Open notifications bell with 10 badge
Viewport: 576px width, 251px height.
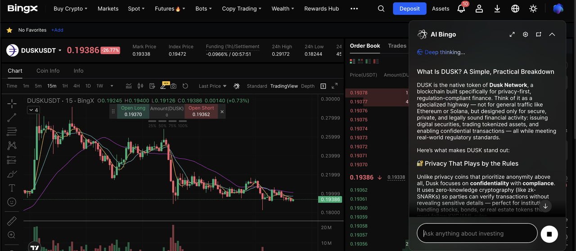click(461, 9)
